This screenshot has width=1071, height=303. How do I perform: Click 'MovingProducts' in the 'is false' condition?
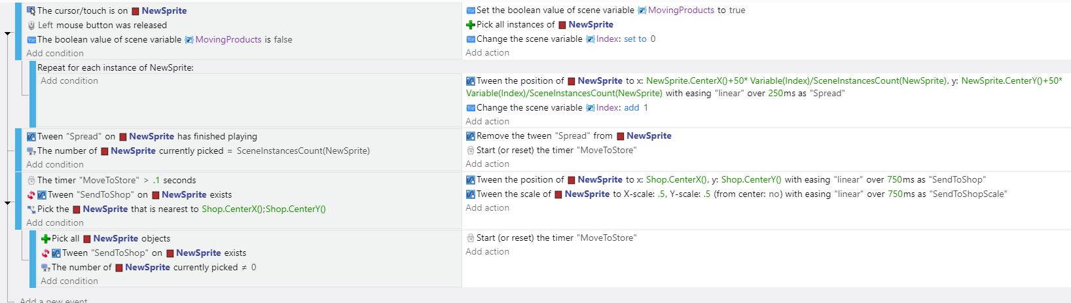(228, 40)
